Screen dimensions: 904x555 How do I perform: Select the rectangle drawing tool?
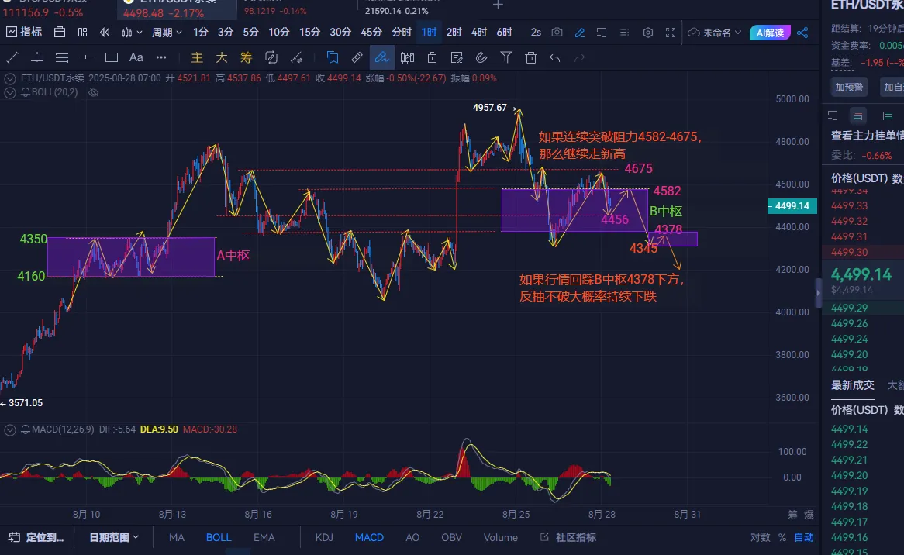pyautogui.click(x=112, y=57)
